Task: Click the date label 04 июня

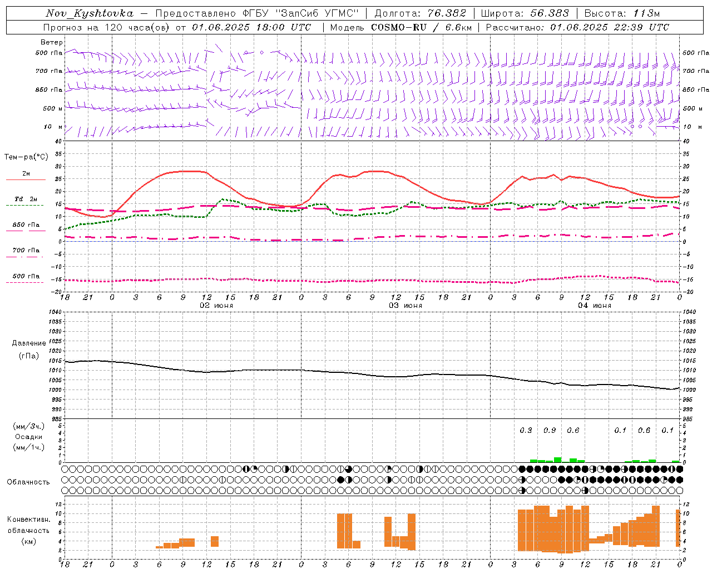Action: 595,306
